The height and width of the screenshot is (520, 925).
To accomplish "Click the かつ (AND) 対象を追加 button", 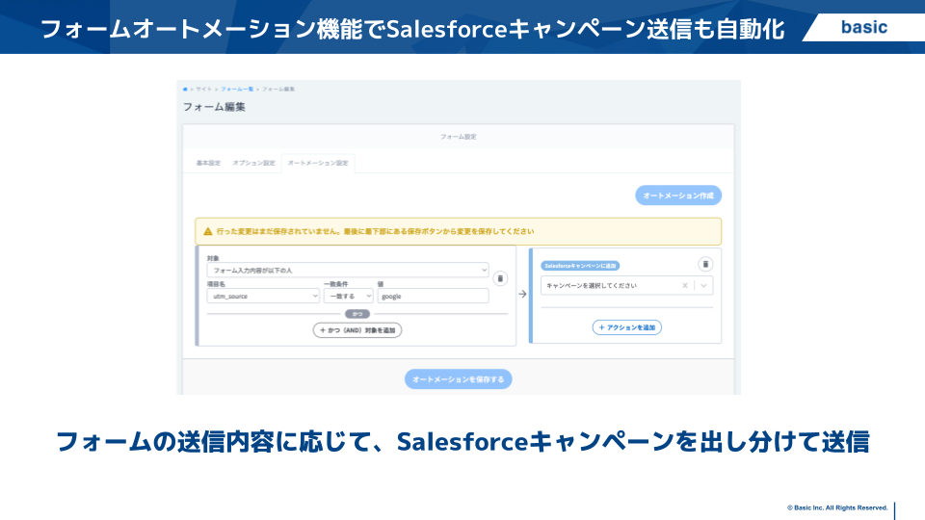I will coord(357,330).
